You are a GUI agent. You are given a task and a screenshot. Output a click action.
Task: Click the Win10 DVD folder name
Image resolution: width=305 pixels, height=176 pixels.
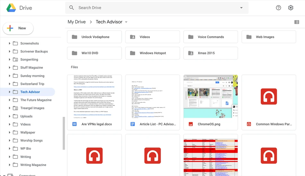[x=90, y=53]
